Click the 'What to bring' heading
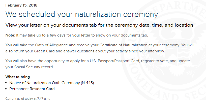206x100 pixels. (18, 77)
